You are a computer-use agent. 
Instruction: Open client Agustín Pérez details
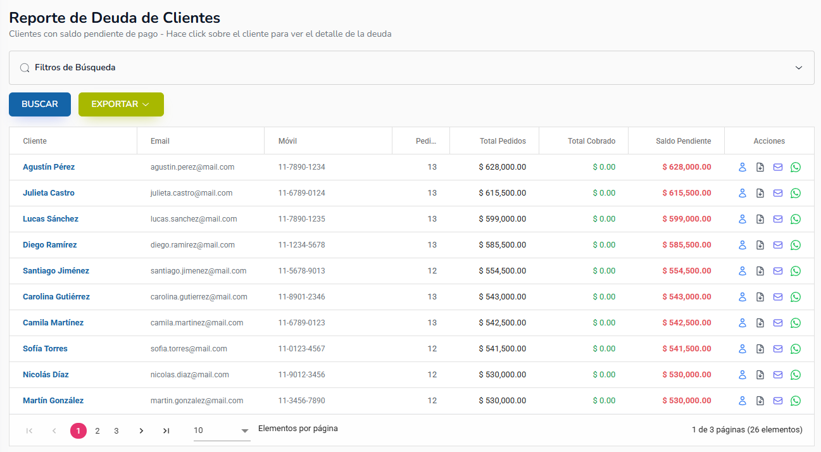click(x=49, y=167)
